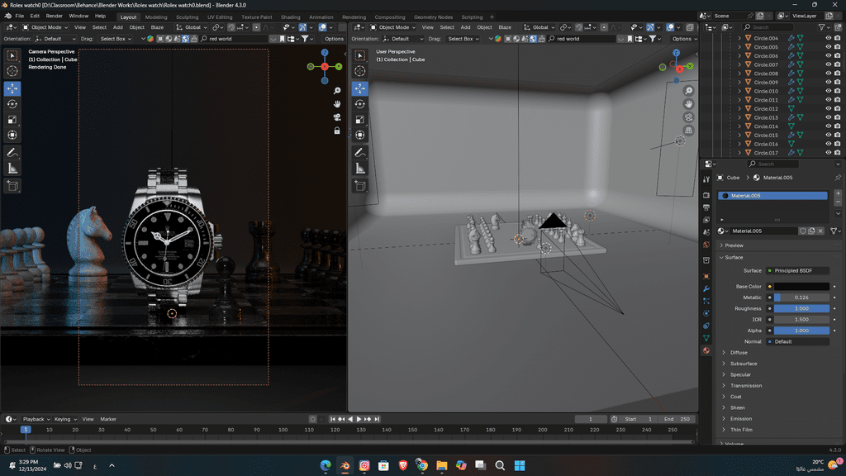Switch to the Shading workspace tab
846x476 pixels.
(291, 17)
